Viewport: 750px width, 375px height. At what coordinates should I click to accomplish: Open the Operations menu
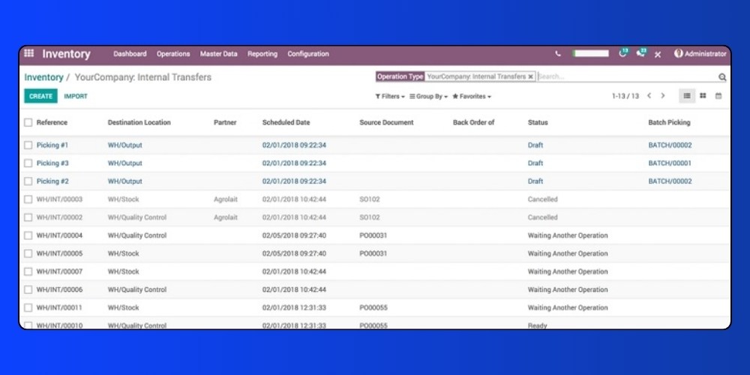click(x=173, y=54)
